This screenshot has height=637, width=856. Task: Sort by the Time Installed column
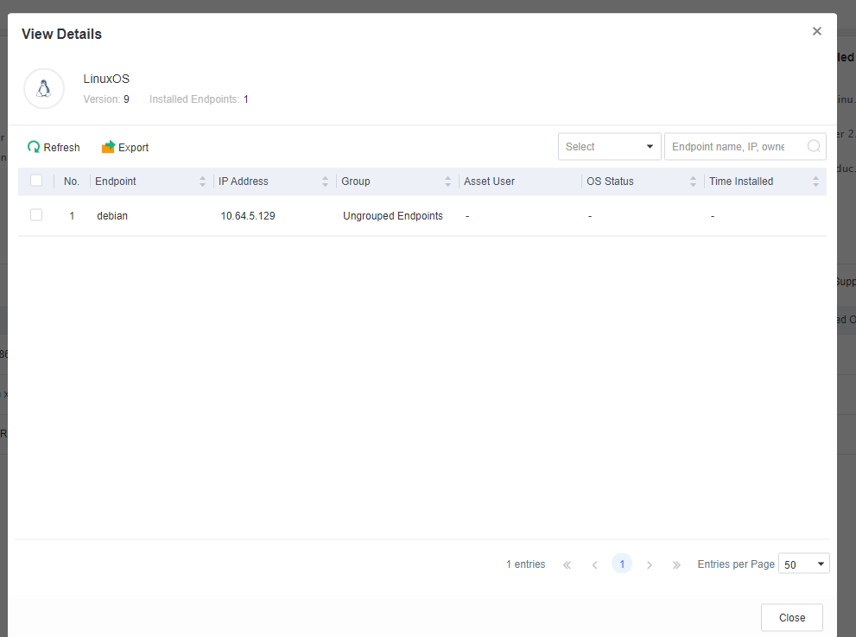click(x=815, y=182)
